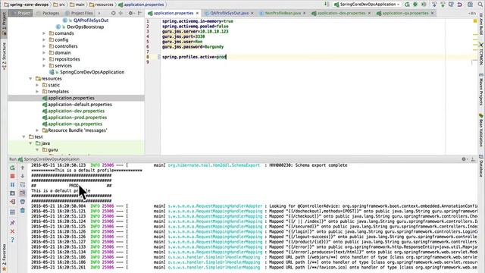485x273 pixels.
Task: Click the down stack trace arrow
Action: coord(23,176)
